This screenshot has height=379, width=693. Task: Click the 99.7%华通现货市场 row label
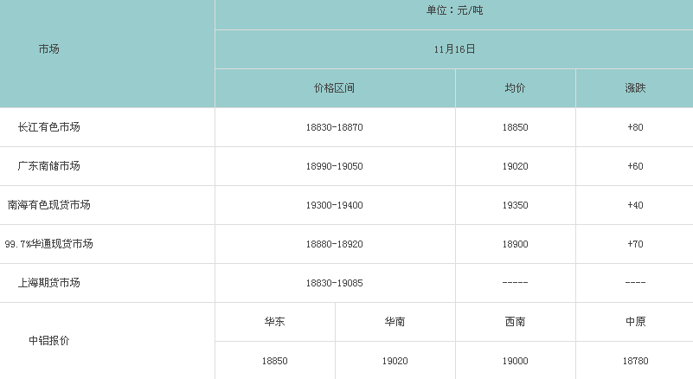tap(49, 244)
